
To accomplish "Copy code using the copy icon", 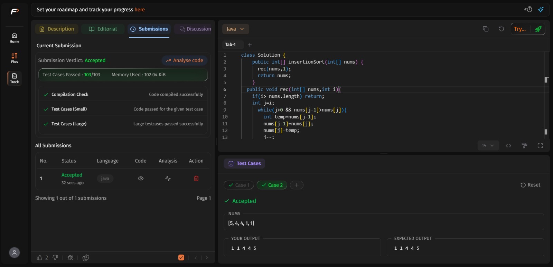I will 486,29.
